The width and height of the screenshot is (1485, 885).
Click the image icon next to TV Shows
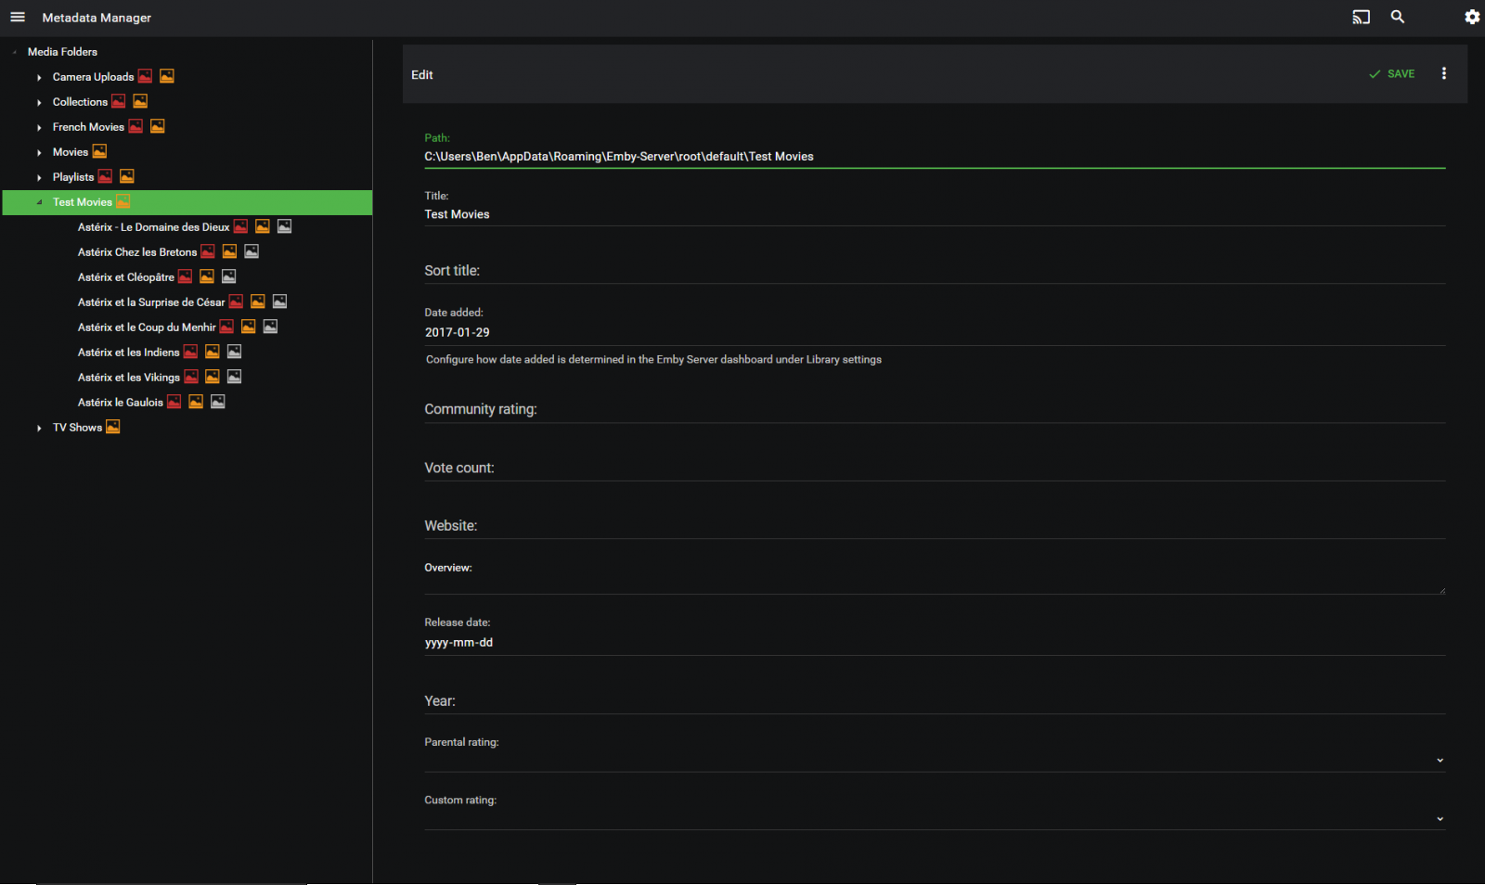[112, 426]
